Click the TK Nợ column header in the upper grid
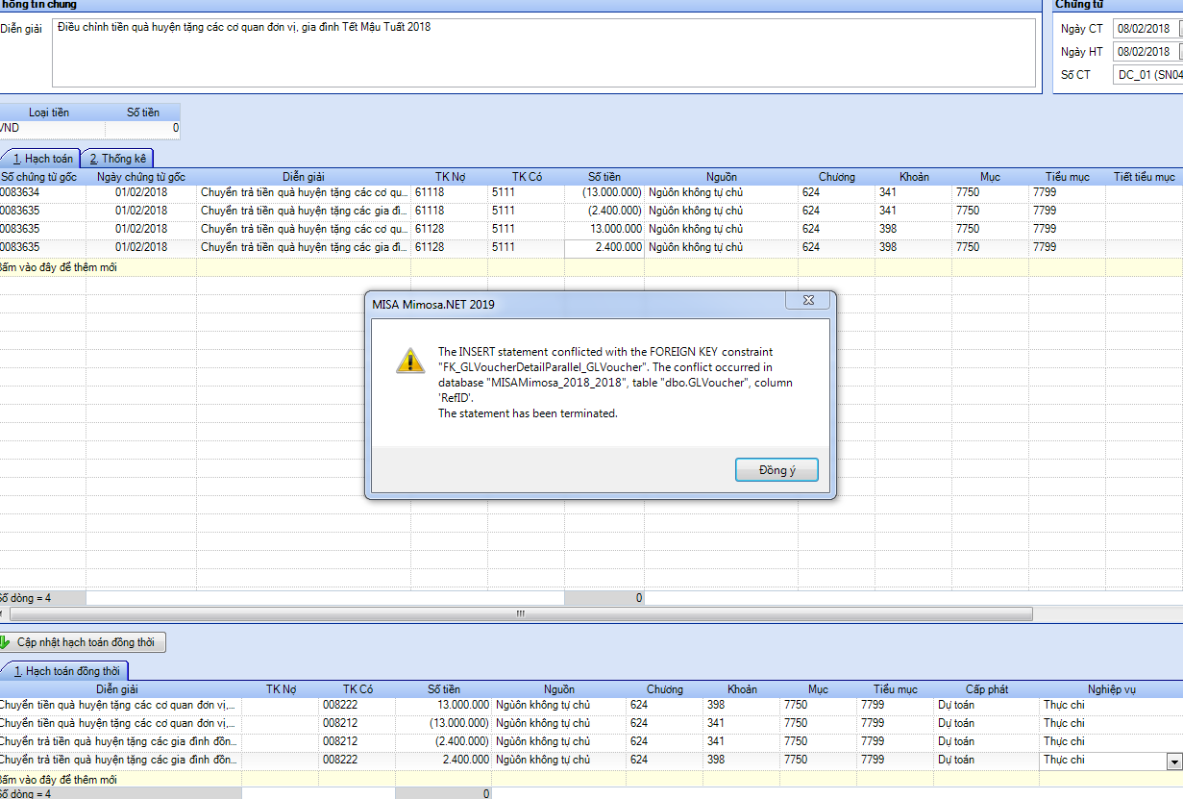 (x=449, y=177)
